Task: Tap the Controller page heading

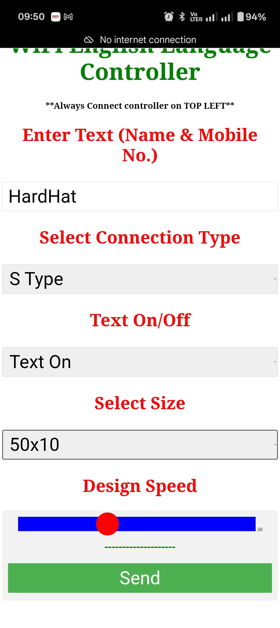Action: tap(140, 70)
